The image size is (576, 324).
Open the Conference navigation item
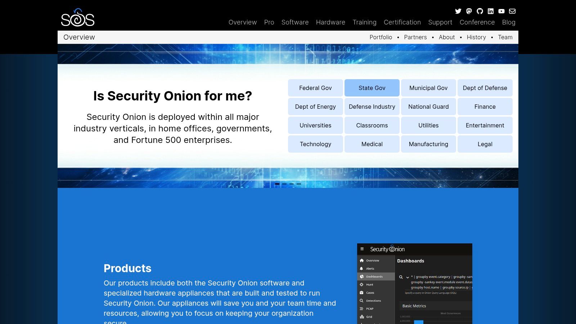point(477,22)
